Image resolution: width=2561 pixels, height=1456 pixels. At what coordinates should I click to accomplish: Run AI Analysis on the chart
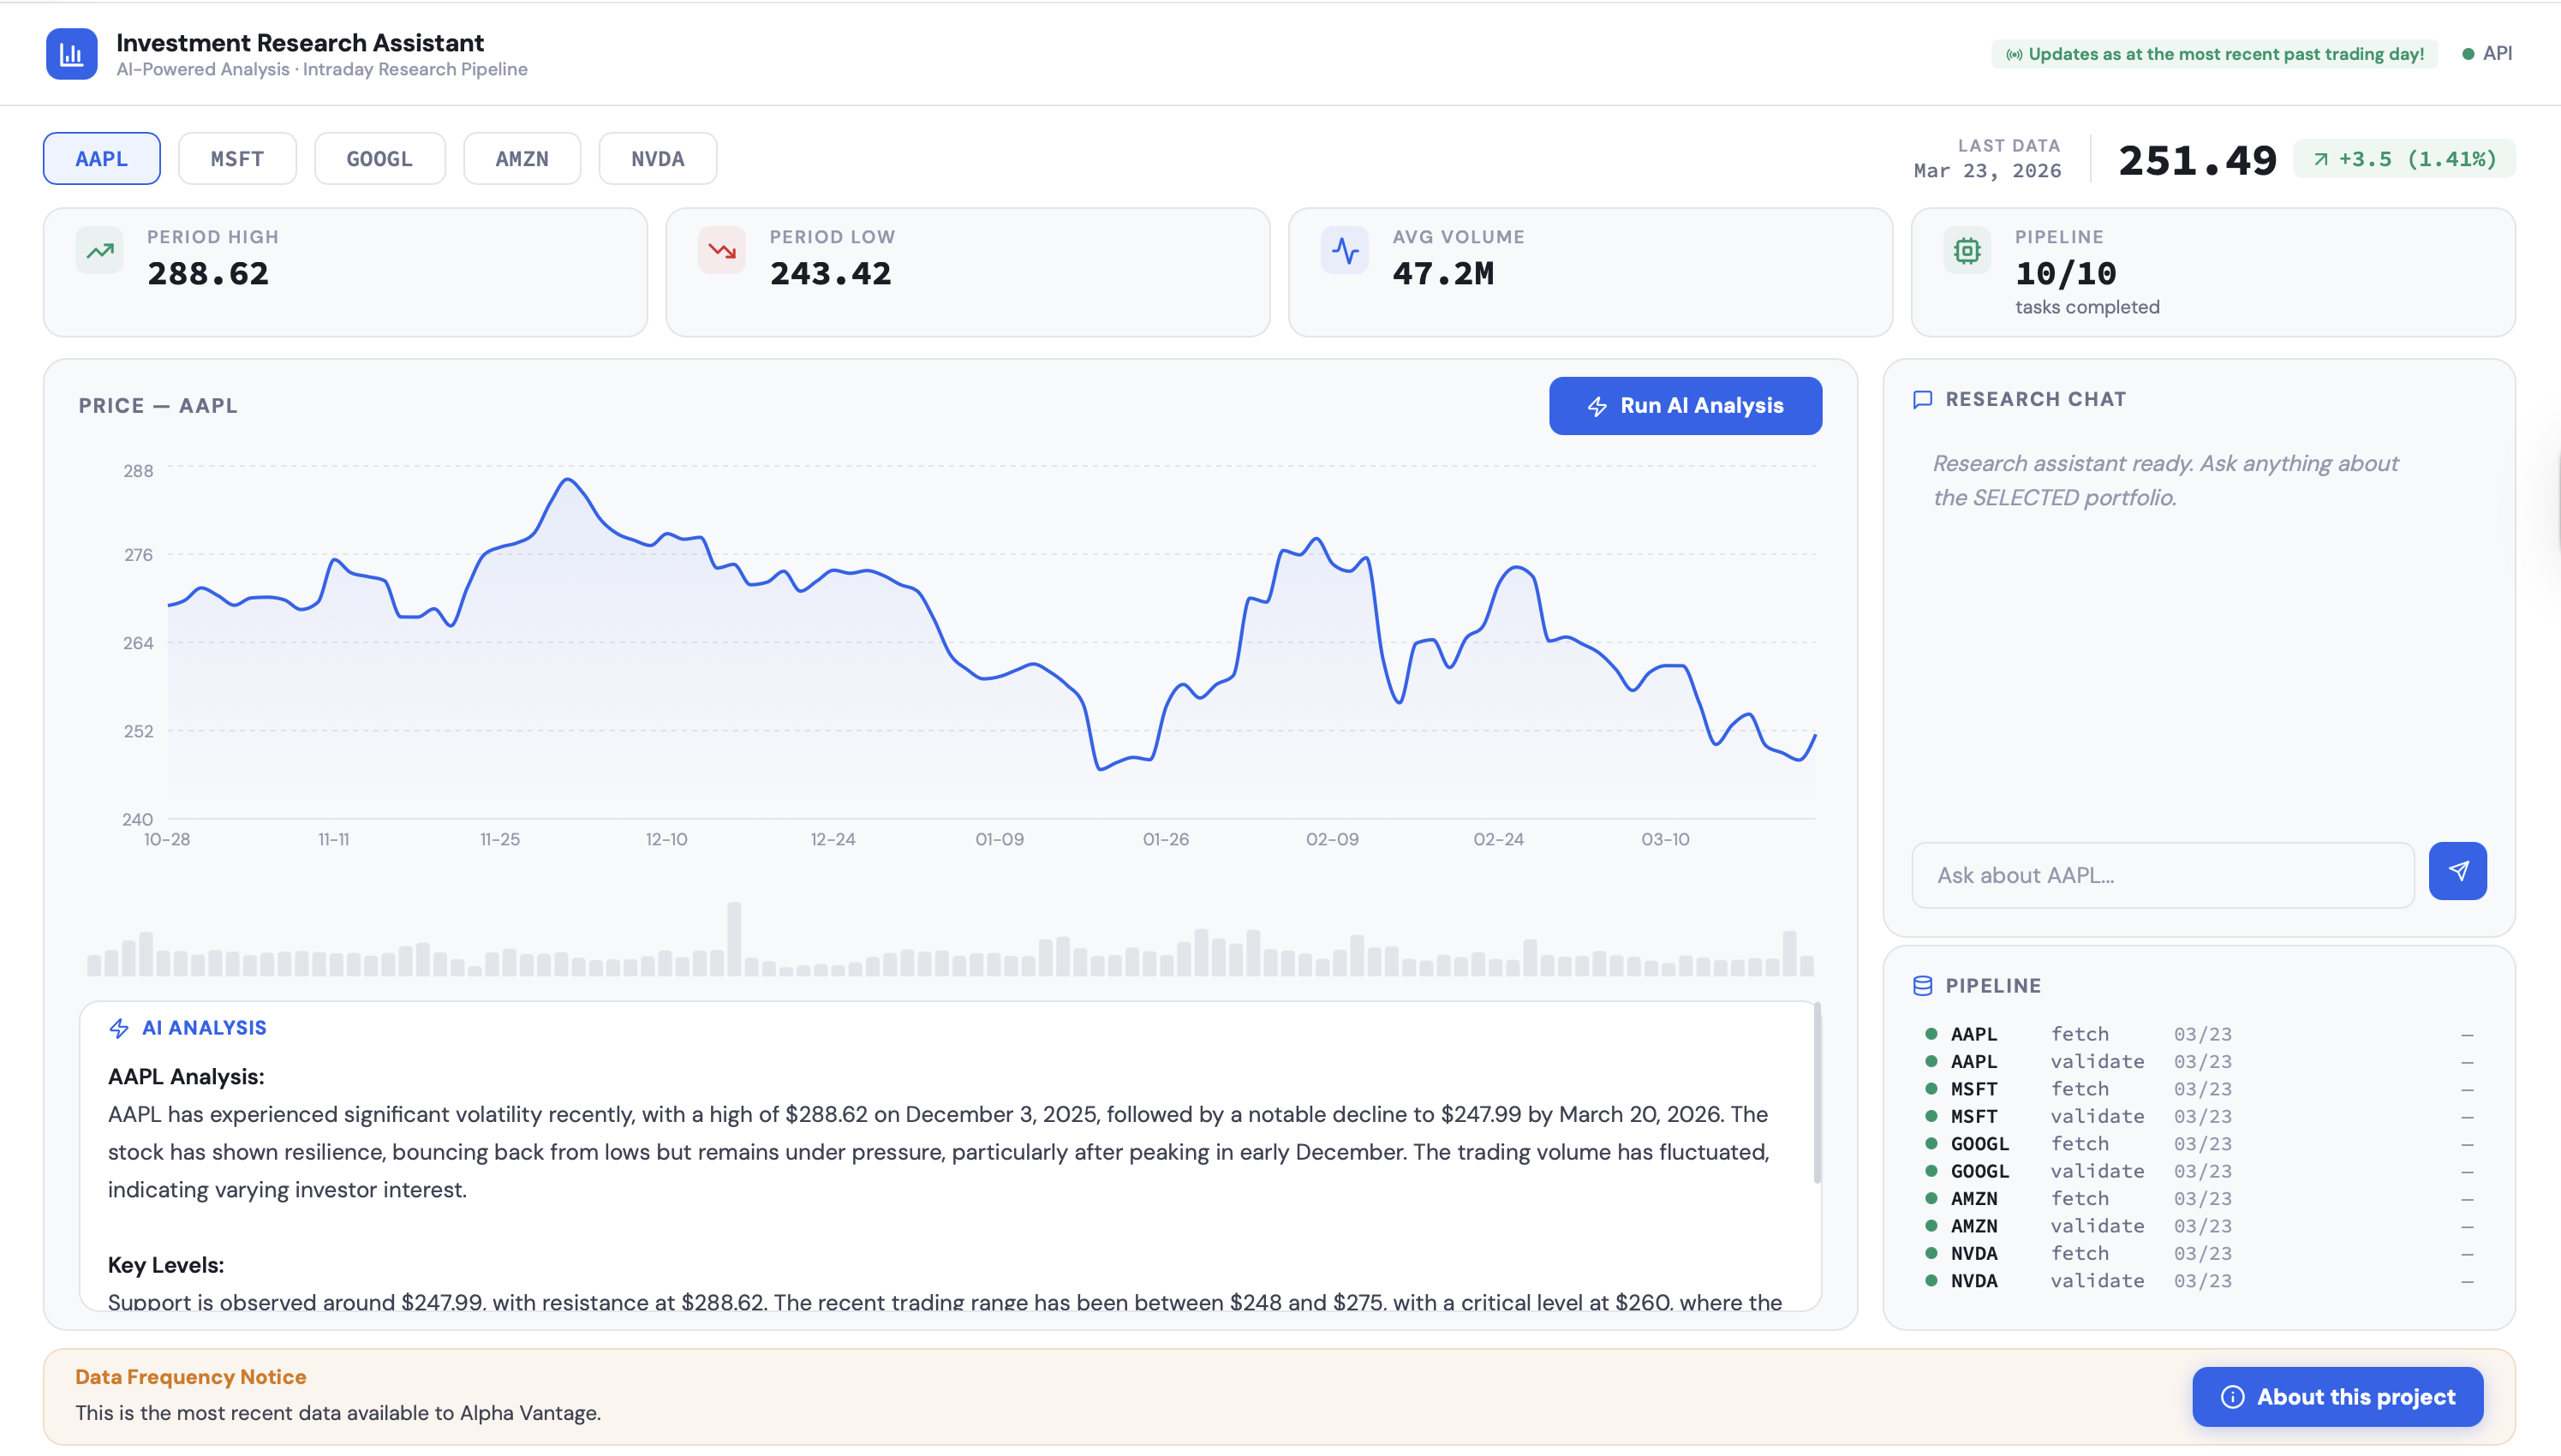tap(1685, 406)
